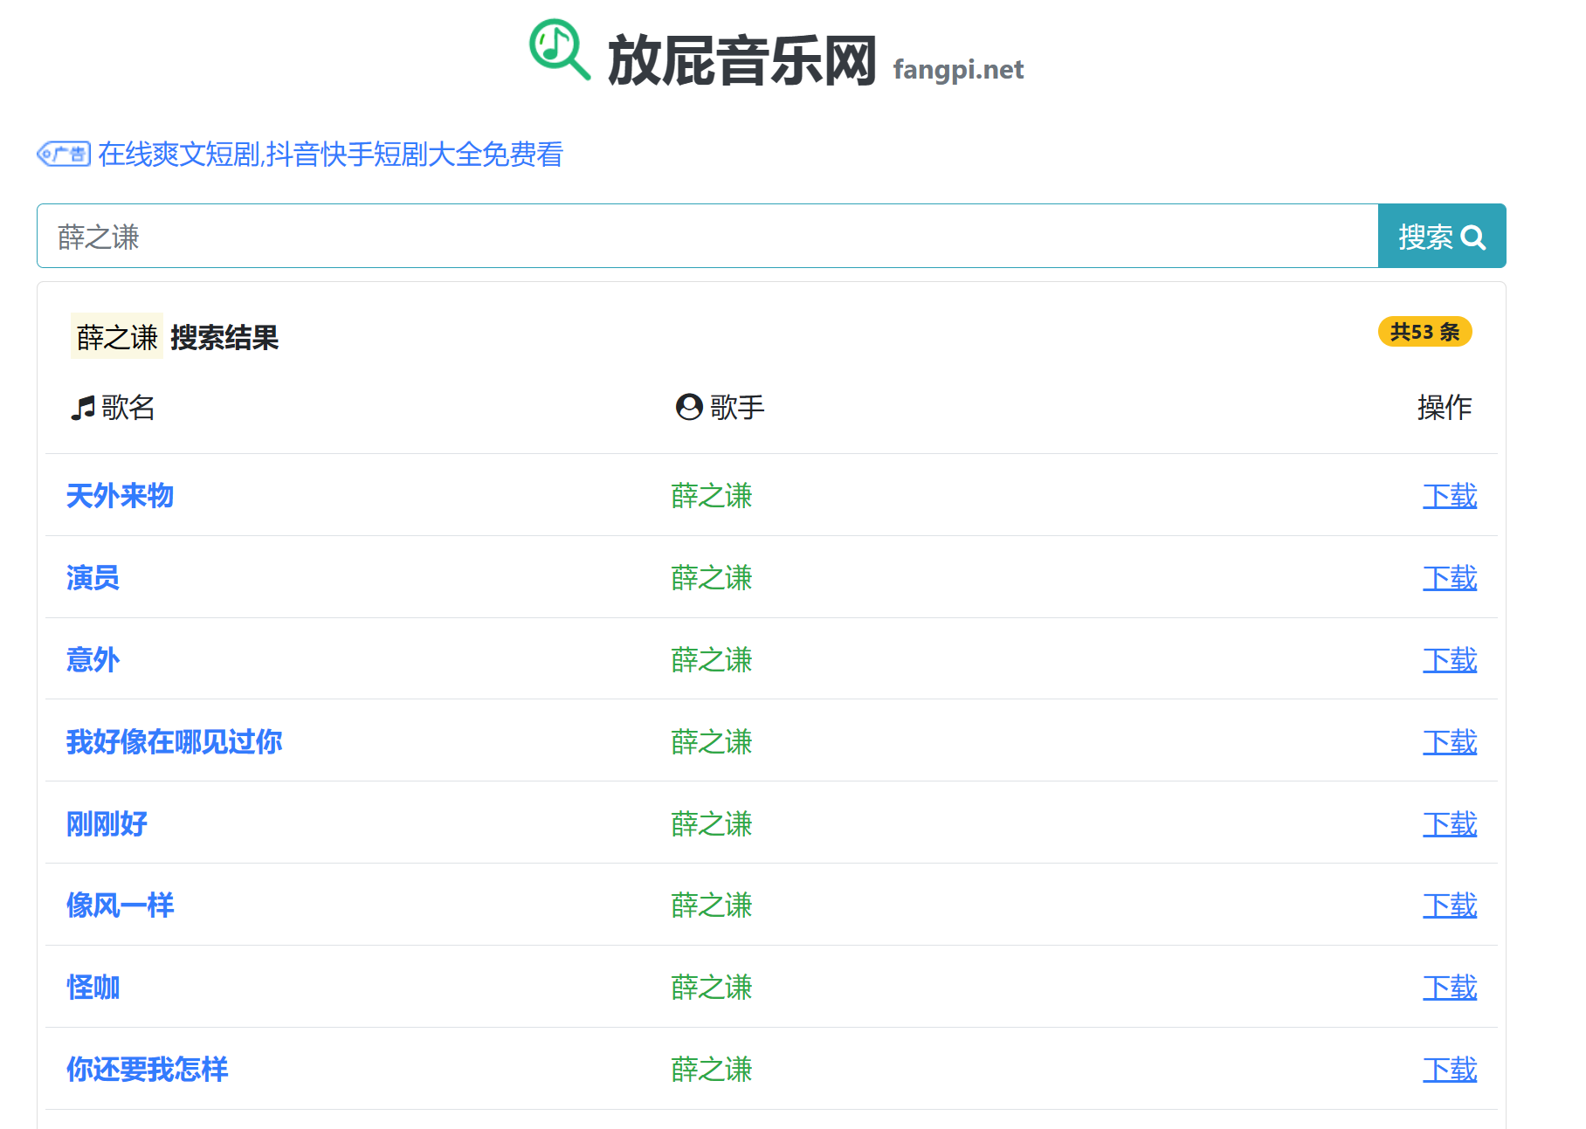Click the 广告 ad tag icon
Image resolution: width=1586 pixels, height=1129 pixels.
[x=64, y=155]
